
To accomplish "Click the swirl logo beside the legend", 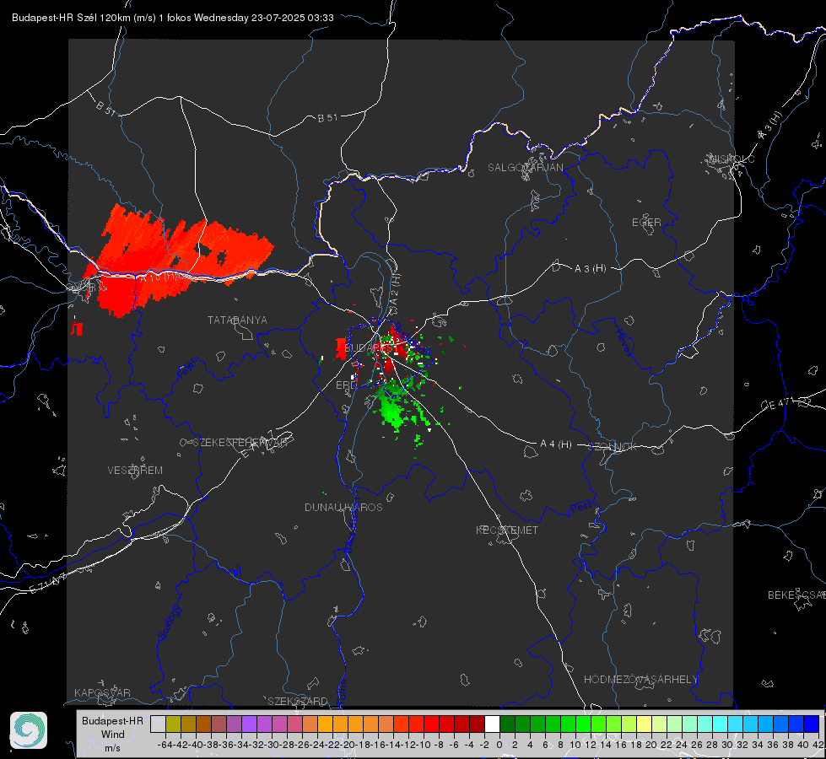I will point(29,730).
